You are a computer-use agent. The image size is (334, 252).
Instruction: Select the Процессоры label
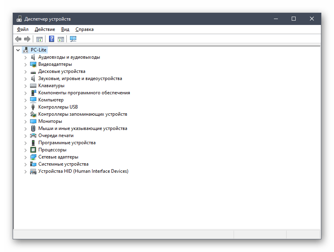tap(52, 150)
